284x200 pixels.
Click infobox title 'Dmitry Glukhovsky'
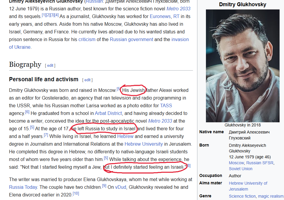click(x=242, y=4)
